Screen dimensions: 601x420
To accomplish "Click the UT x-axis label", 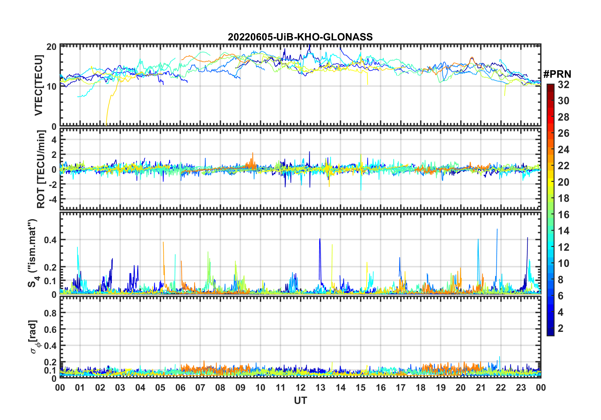I will (300, 400).
